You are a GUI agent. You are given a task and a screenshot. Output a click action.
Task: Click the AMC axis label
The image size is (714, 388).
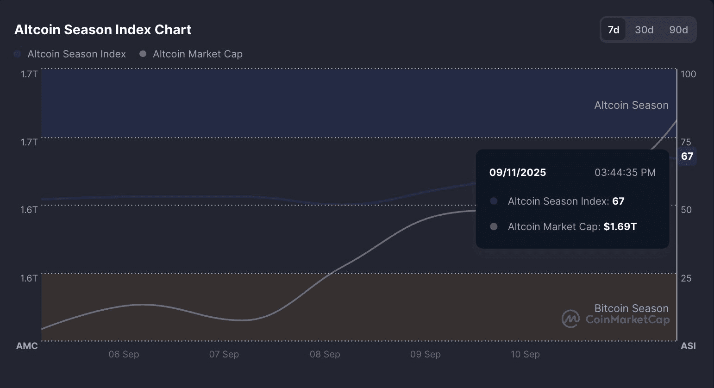click(x=27, y=346)
